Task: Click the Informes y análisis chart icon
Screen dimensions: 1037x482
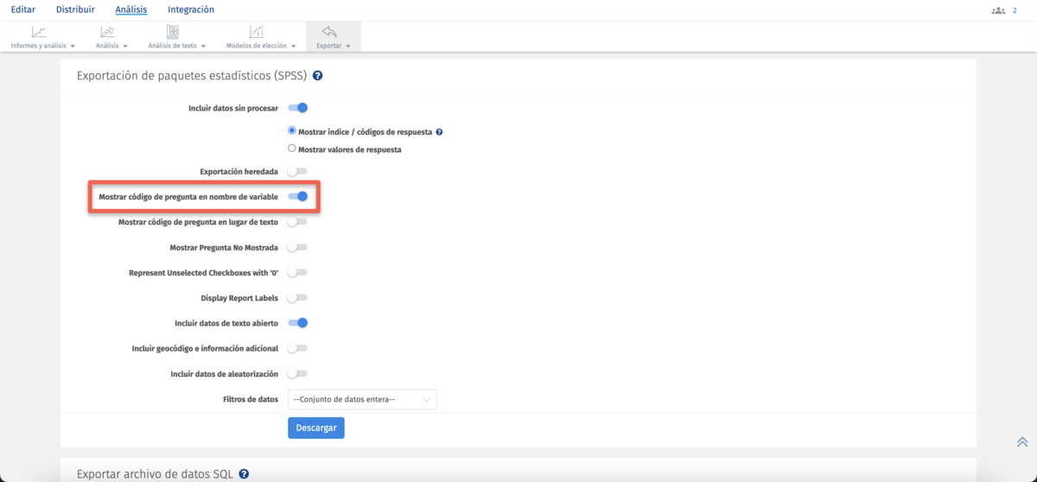Action: click(x=39, y=32)
